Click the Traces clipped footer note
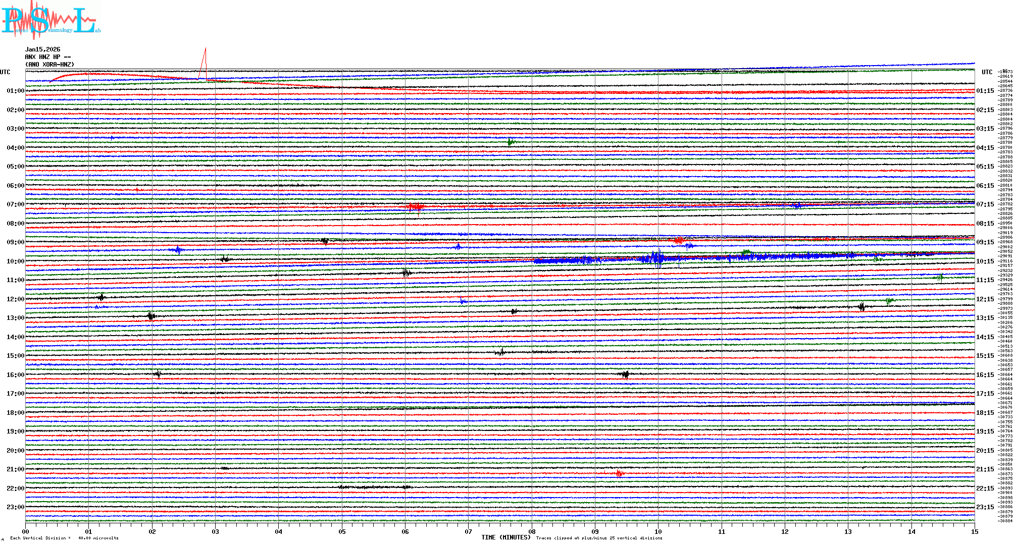1015x545 pixels. coord(599,538)
